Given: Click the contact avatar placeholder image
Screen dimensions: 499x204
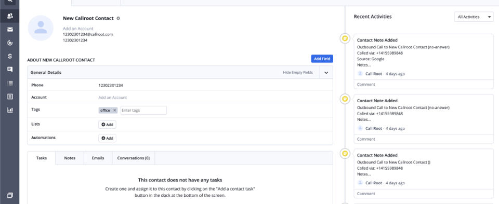Looking at the screenshot, I should point(41,28).
